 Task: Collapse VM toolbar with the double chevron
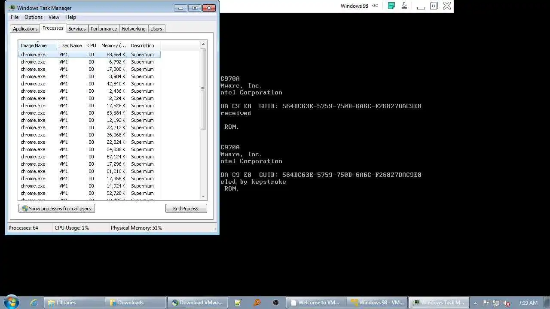[x=375, y=6]
